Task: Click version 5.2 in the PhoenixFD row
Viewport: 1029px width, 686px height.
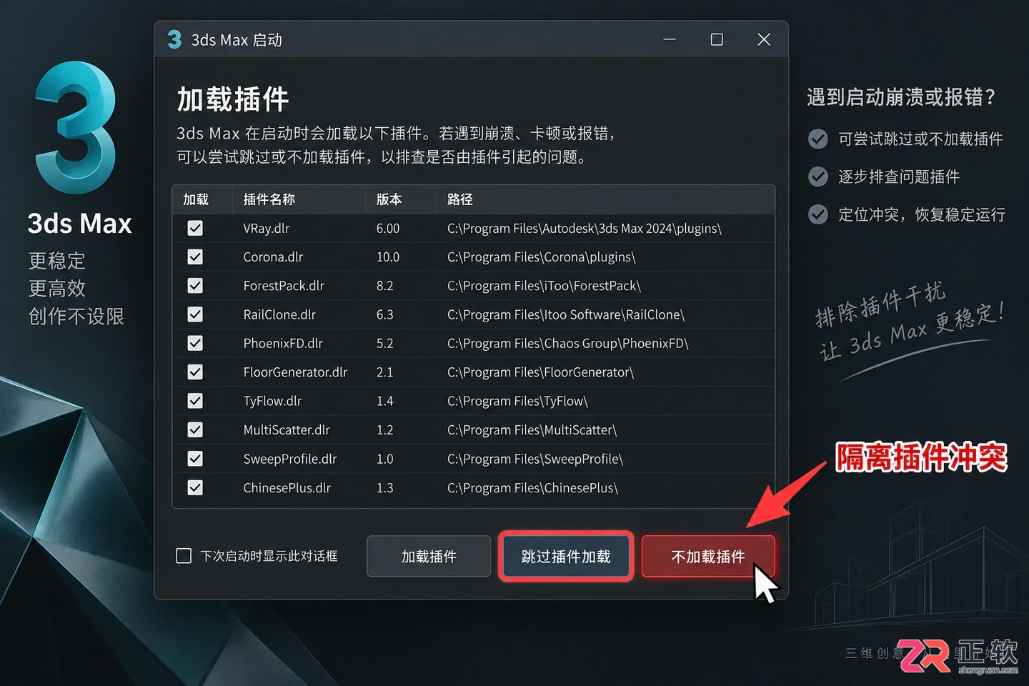Action: (385, 344)
